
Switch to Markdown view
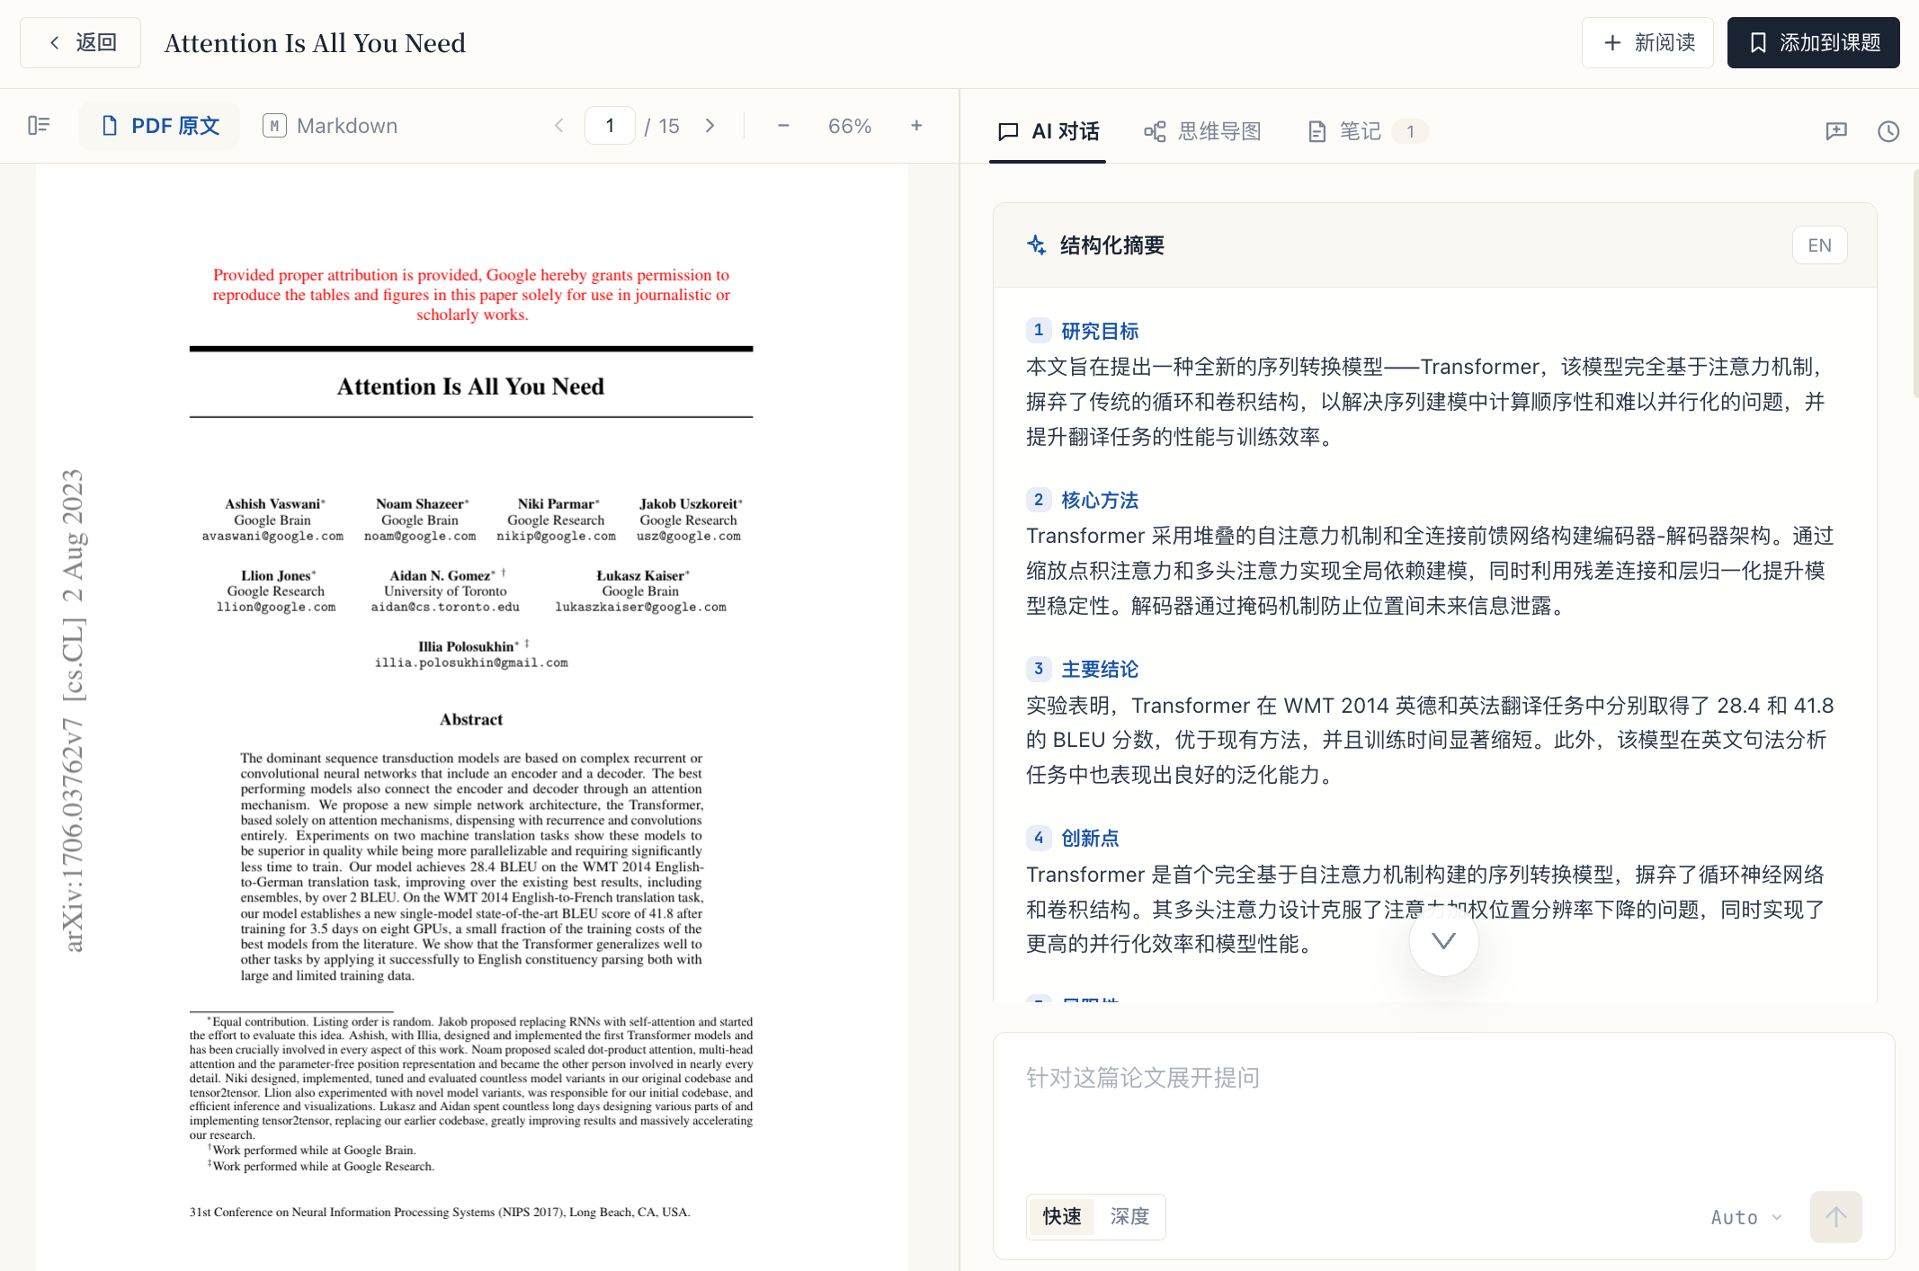click(x=330, y=126)
